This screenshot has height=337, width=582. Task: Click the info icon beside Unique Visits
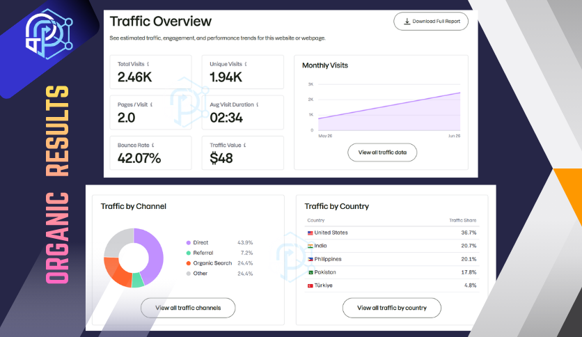pos(246,64)
